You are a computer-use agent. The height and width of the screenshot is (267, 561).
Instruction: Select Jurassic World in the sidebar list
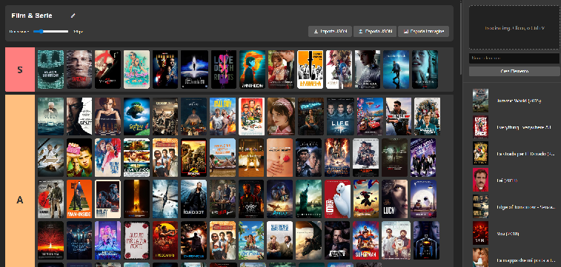pyautogui.click(x=514, y=101)
